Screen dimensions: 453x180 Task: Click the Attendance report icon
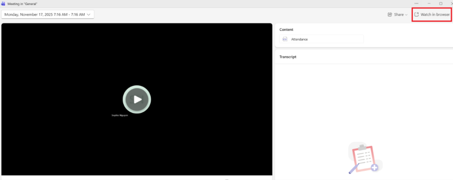(x=285, y=39)
